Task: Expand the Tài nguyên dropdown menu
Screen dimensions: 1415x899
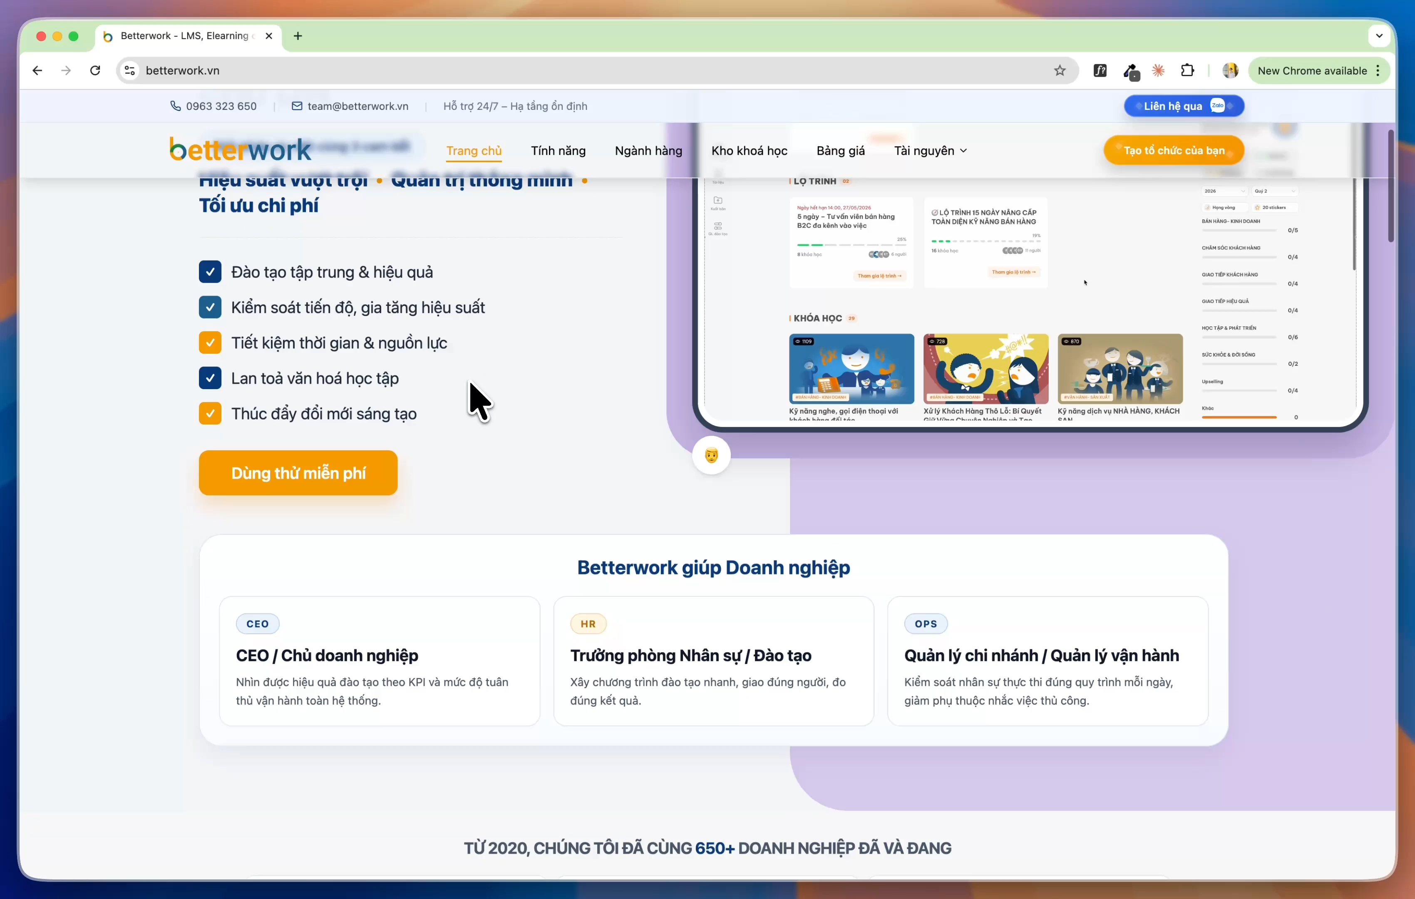Action: [x=930, y=151]
